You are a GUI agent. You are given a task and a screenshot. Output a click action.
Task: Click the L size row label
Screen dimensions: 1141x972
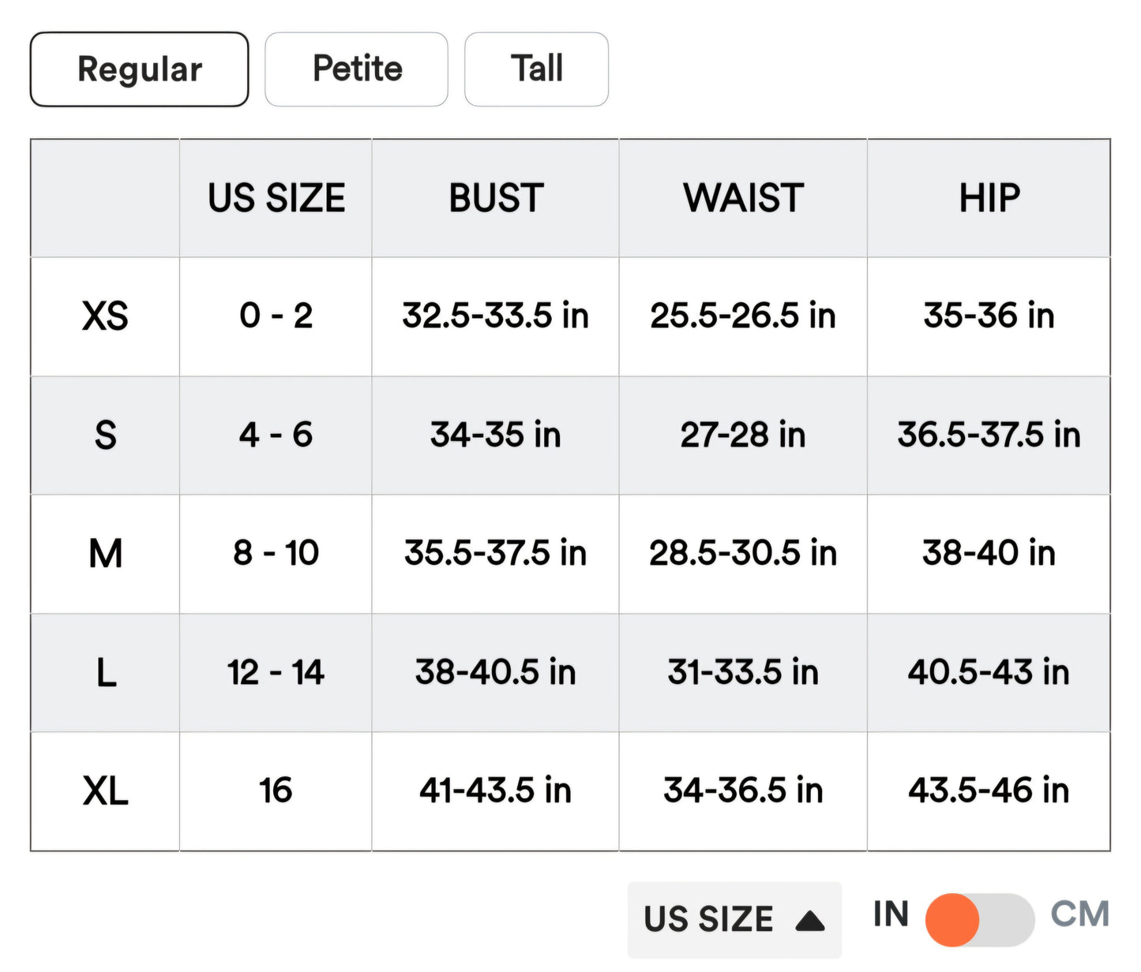tap(105, 672)
